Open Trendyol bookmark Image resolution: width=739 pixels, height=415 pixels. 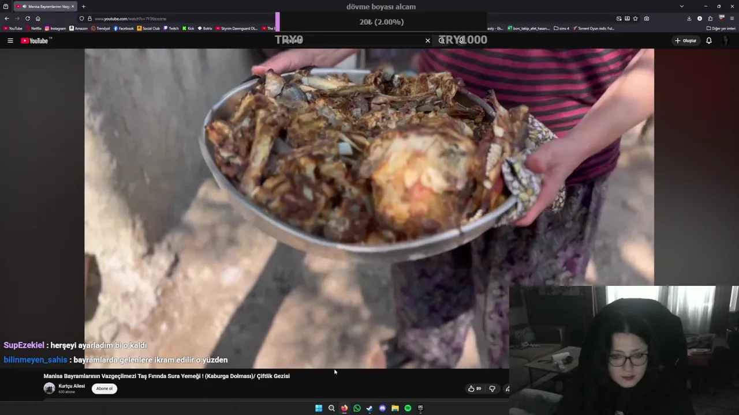tap(100, 28)
